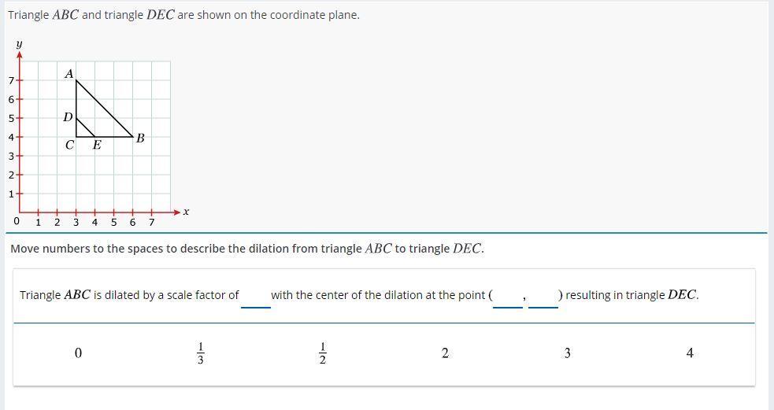This screenshot has height=410, width=774.
Task: Click the x-axis arrow label
Action: pos(187,212)
